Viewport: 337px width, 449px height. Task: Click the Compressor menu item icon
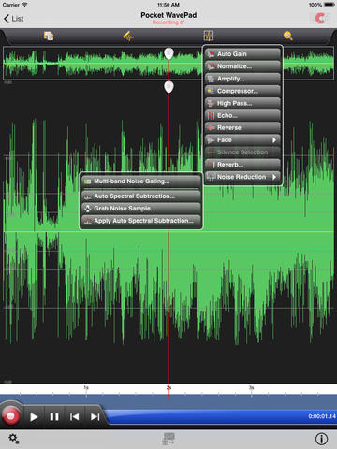click(211, 91)
